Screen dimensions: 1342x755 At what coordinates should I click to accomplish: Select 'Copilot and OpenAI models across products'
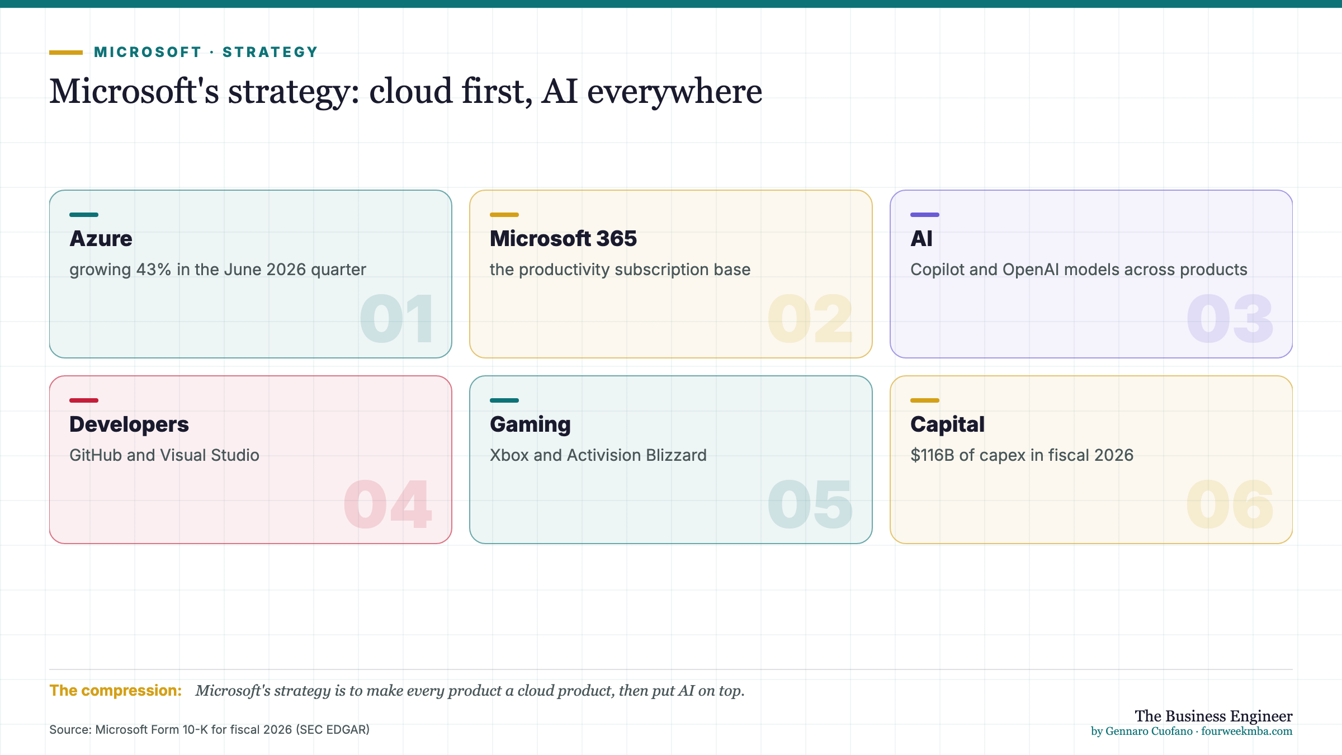coord(1079,270)
